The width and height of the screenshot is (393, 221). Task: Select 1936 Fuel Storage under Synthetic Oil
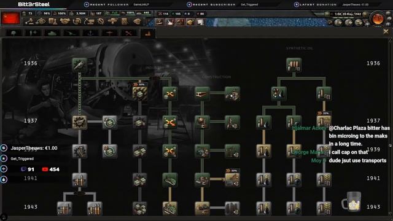pos(294,64)
